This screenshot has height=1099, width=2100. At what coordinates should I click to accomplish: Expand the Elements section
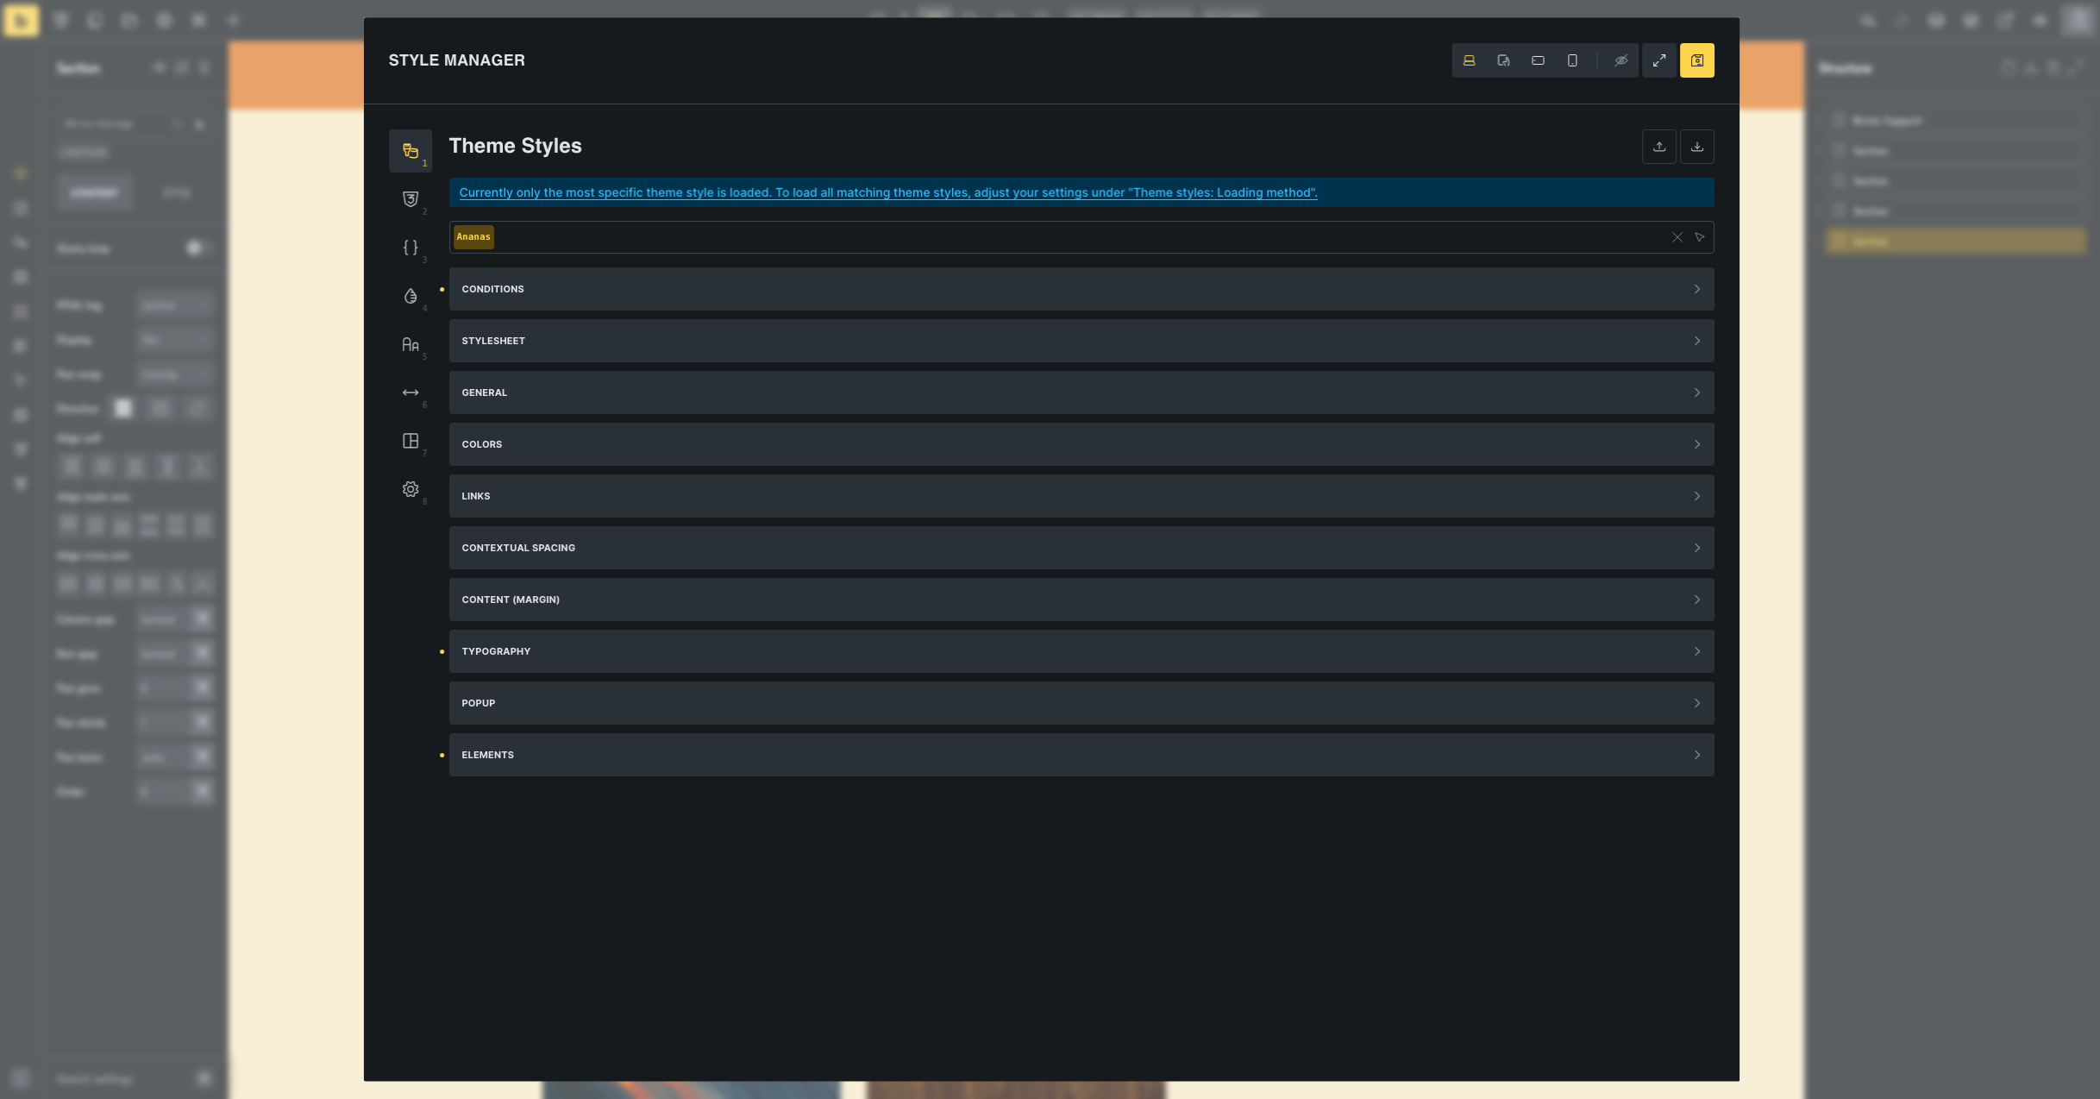[1081, 755]
